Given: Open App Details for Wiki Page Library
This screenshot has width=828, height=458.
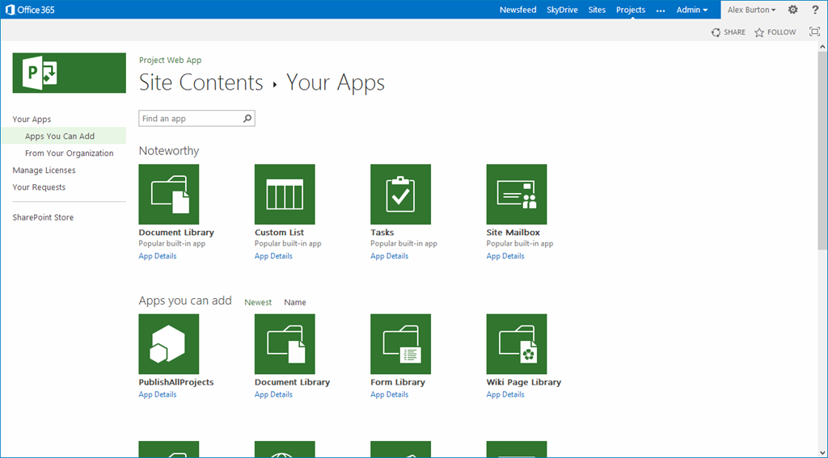Looking at the screenshot, I should coord(505,394).
